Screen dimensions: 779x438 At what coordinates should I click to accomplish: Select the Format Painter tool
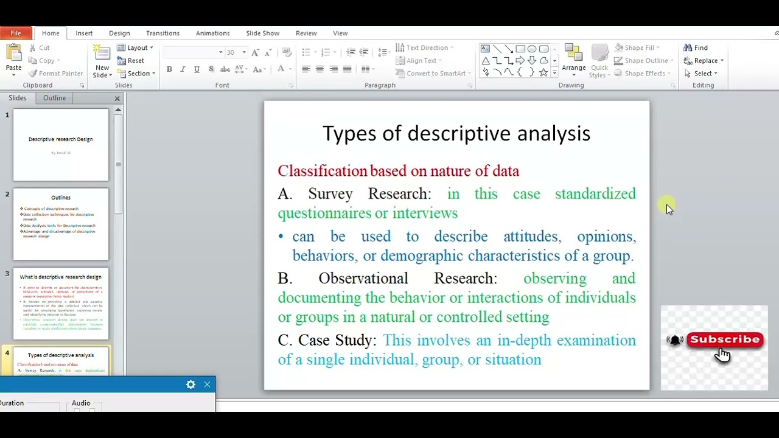click(55, 73)
